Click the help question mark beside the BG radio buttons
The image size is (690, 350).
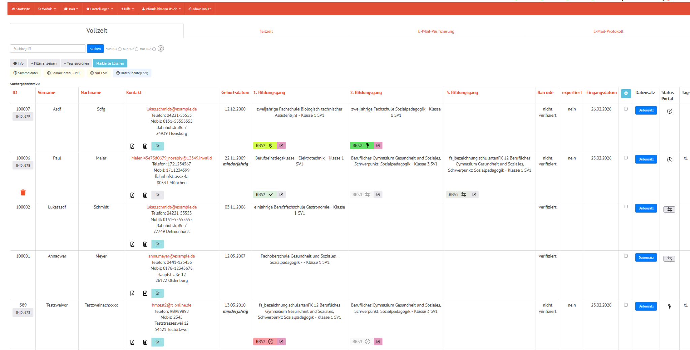tap(161, 49)
